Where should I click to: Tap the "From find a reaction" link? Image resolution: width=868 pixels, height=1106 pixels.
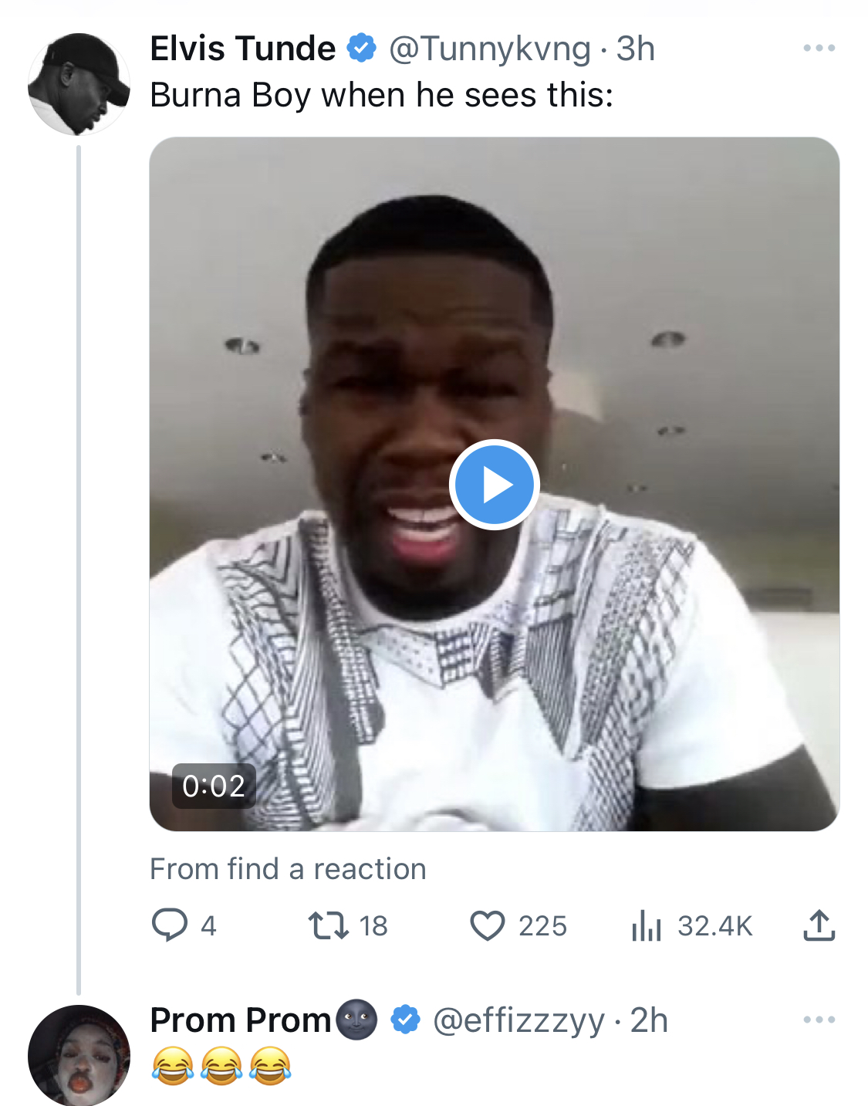288,869
